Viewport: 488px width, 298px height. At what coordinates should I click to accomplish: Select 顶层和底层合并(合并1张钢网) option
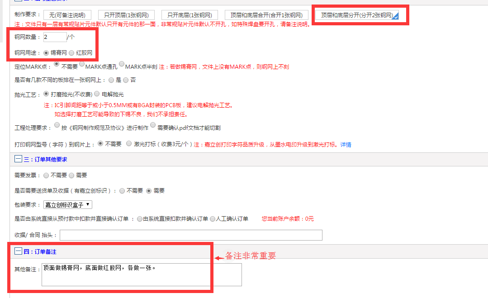266,15
